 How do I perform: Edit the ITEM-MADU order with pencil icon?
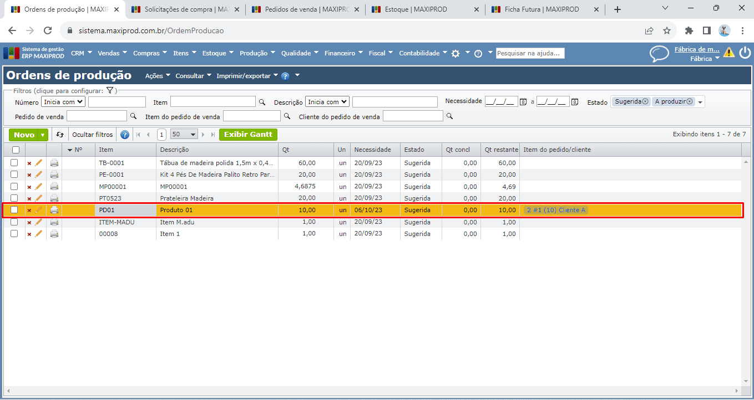(39, 222)
